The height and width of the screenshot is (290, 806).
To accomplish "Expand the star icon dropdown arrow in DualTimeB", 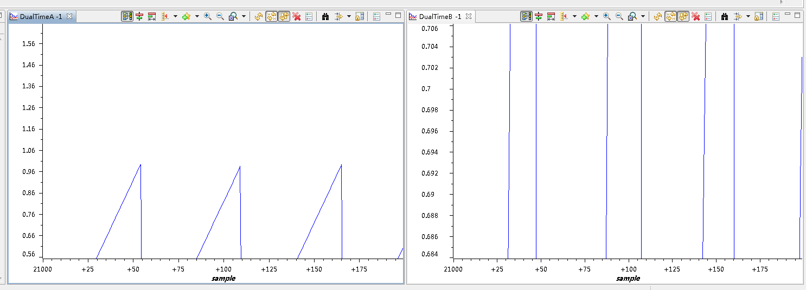I will click(x=596, y=17).
